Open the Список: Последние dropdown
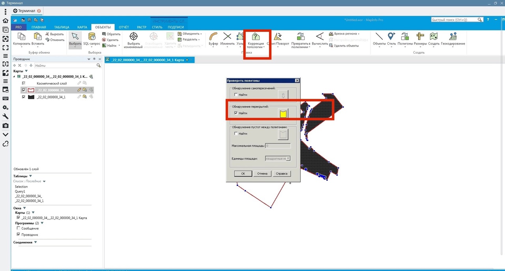 pyautogui.click(x=44, y=181)
